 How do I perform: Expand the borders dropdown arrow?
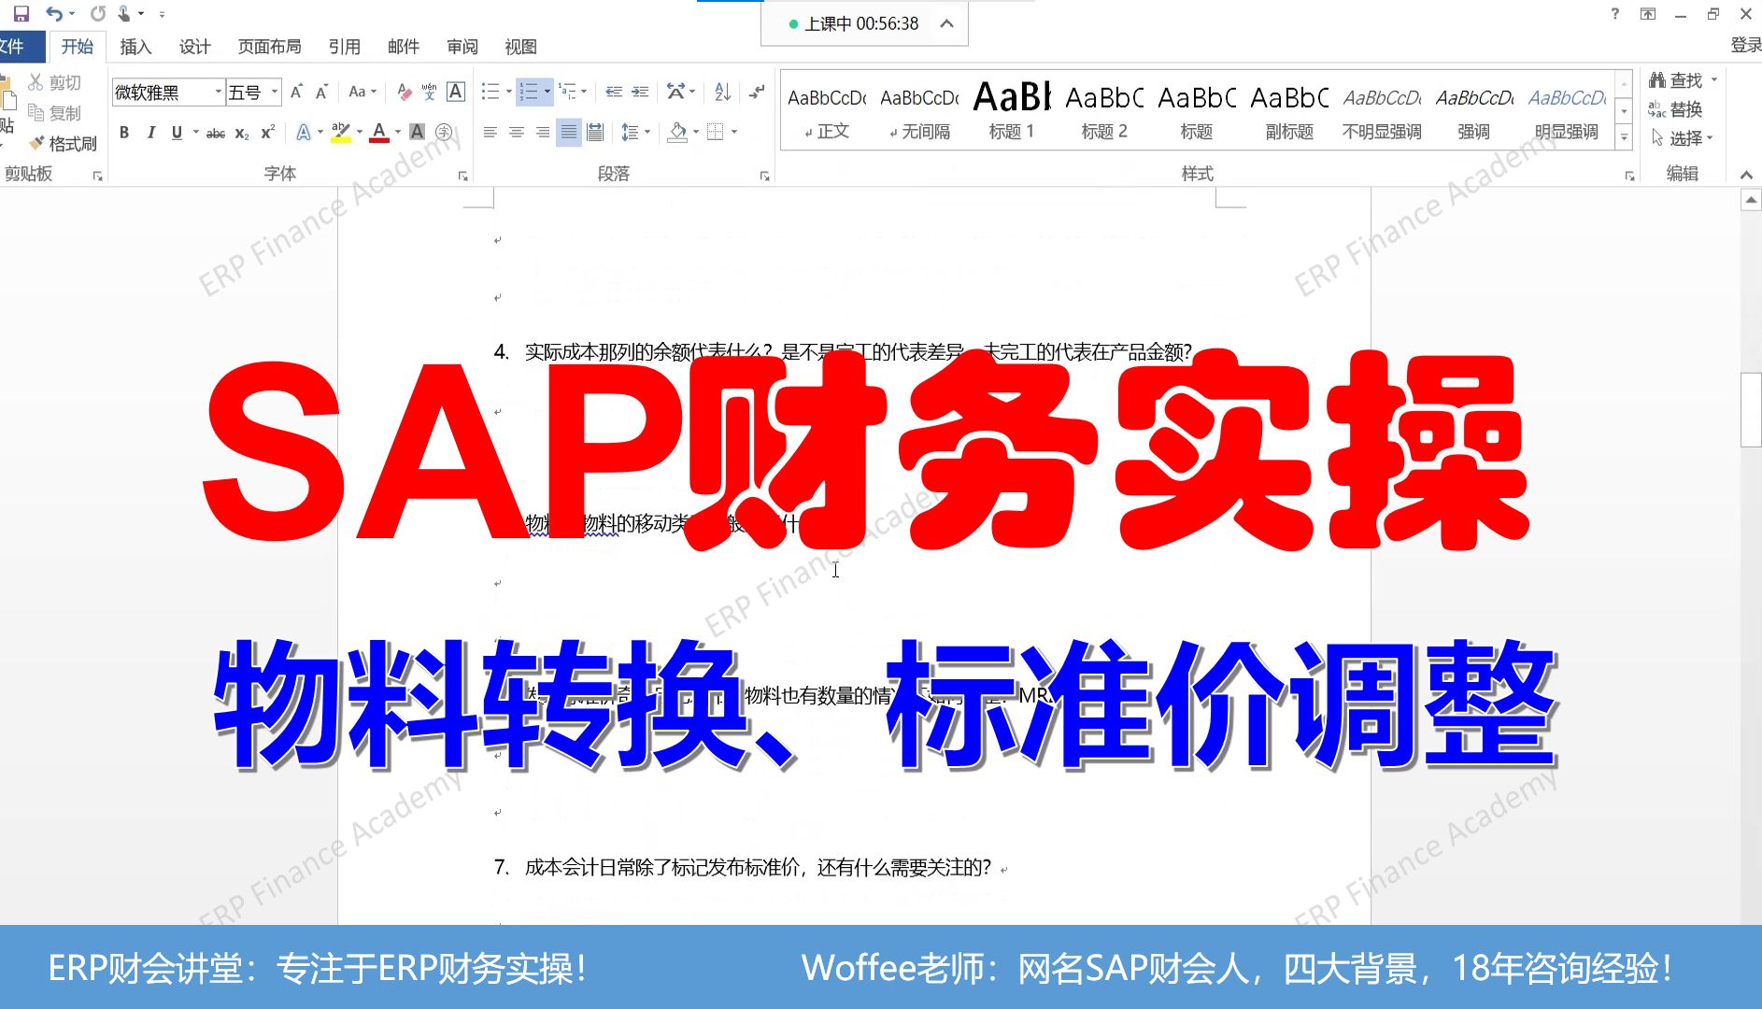[x=734, y=133]
